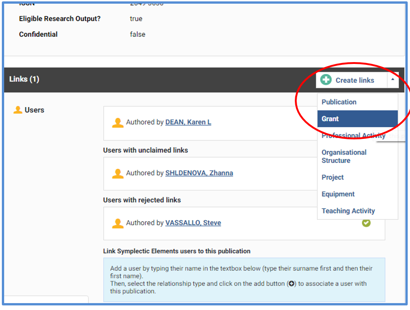Viewport: 410px width, 310px height.
Task: Click the blue add-user instructions box
Action: 244,280
